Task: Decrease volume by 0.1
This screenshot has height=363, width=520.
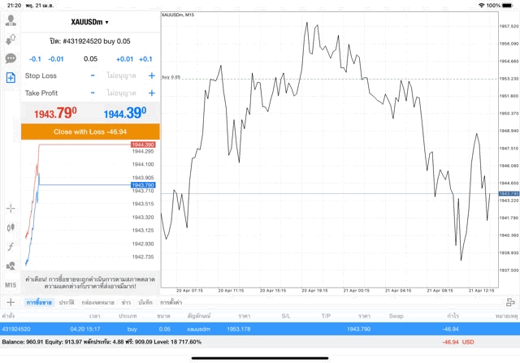Action: pos(35,59)
